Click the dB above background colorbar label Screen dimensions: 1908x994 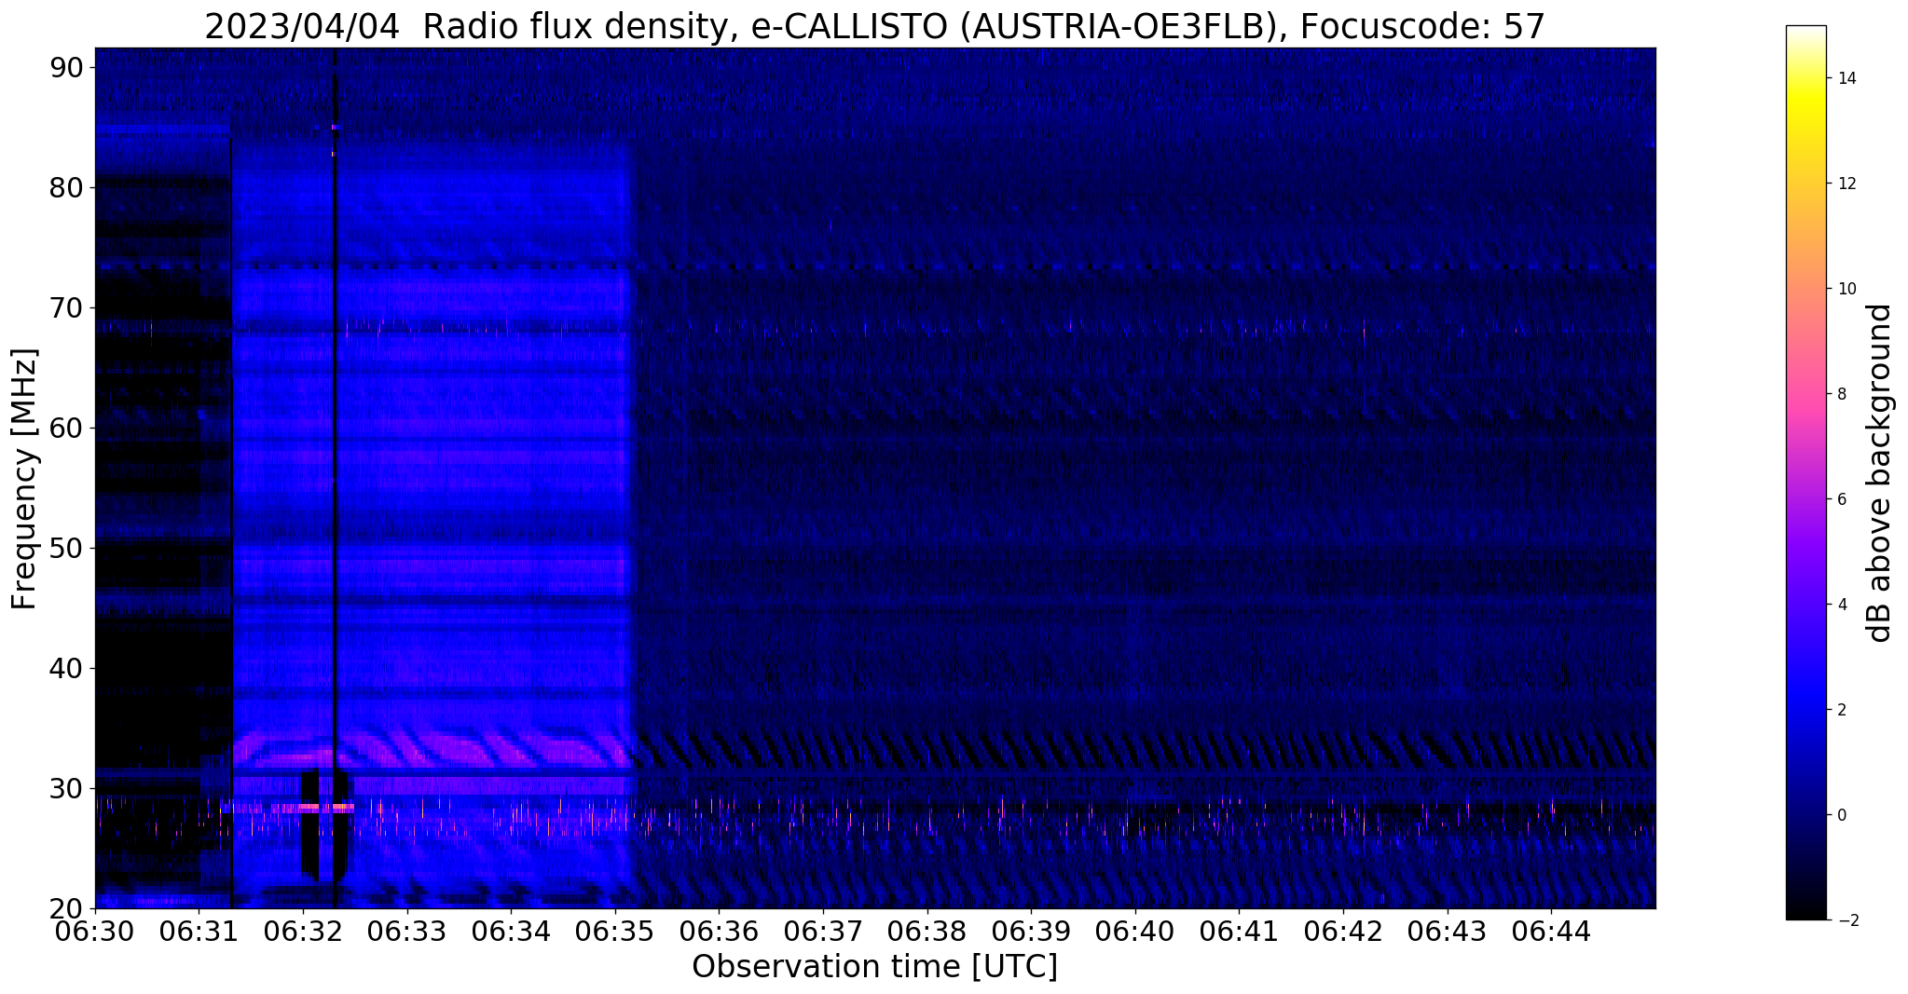pyautogui.click(x=1880, y=473)
